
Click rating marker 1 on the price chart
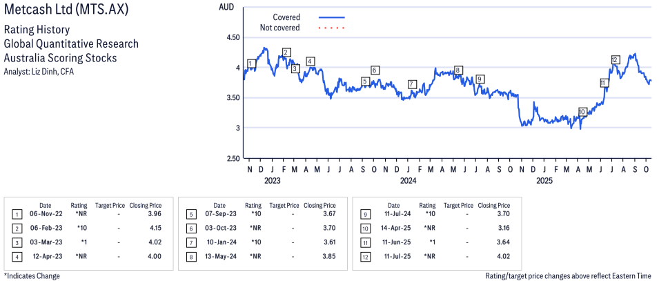251,64
